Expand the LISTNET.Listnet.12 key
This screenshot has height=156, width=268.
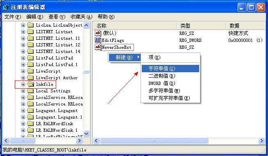pos(23,45)
